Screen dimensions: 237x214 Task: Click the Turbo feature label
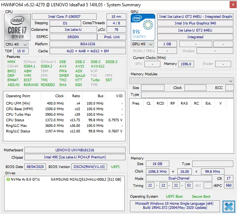coord(95,80)
